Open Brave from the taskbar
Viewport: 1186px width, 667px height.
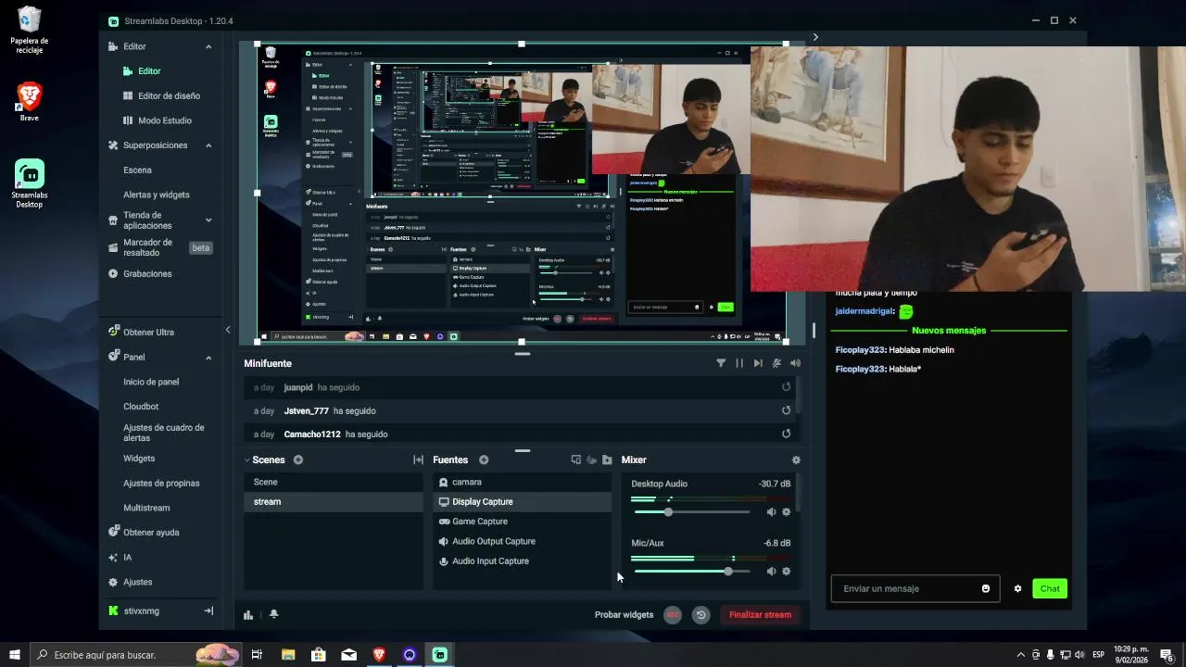tap(379, 655)
